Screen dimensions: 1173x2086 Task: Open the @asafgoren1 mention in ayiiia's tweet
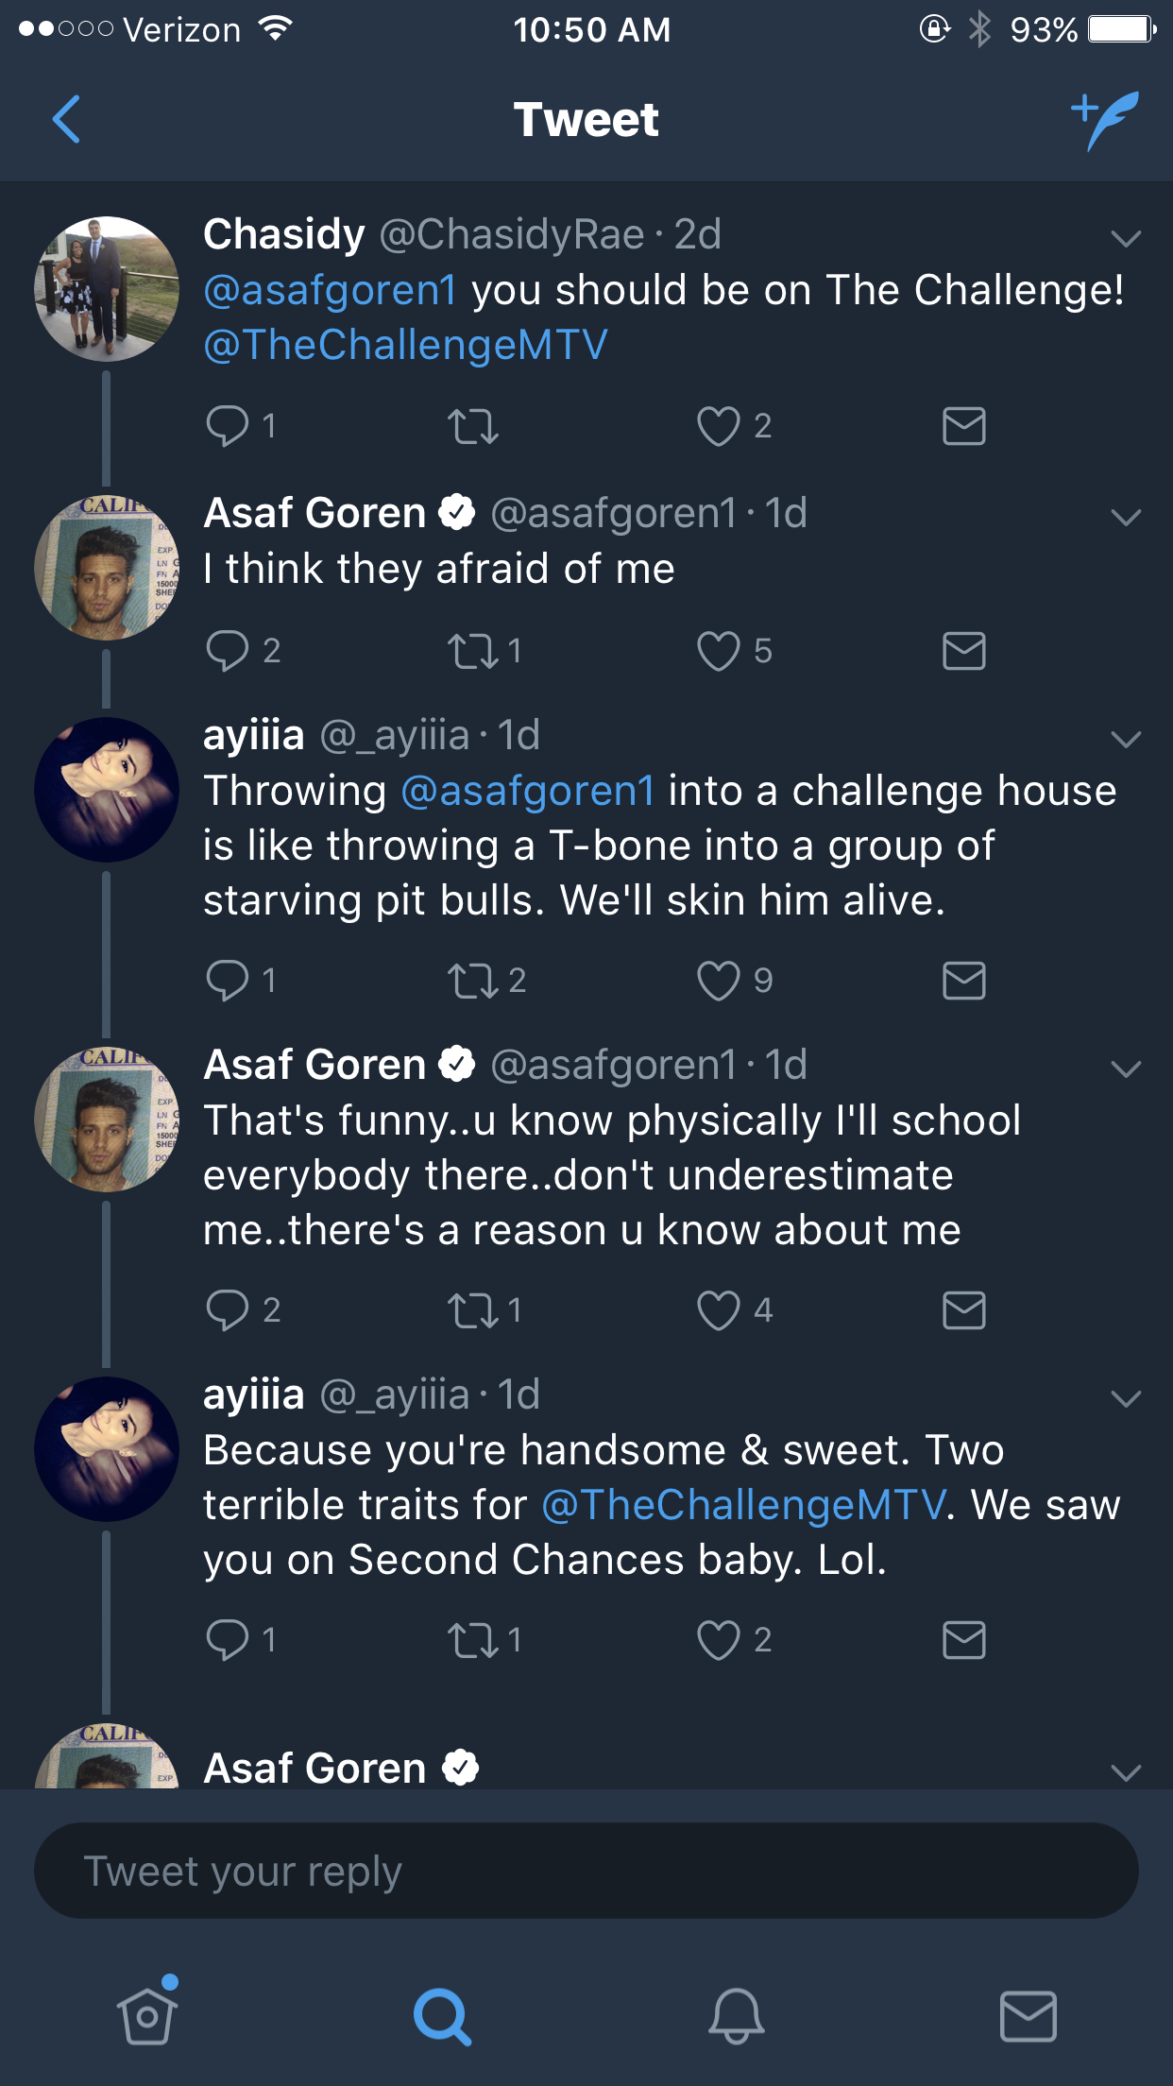[528, 792]
